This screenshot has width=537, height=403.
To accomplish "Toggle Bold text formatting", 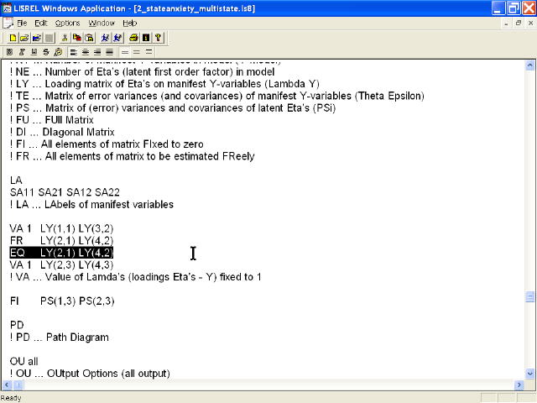I will 10,52.
